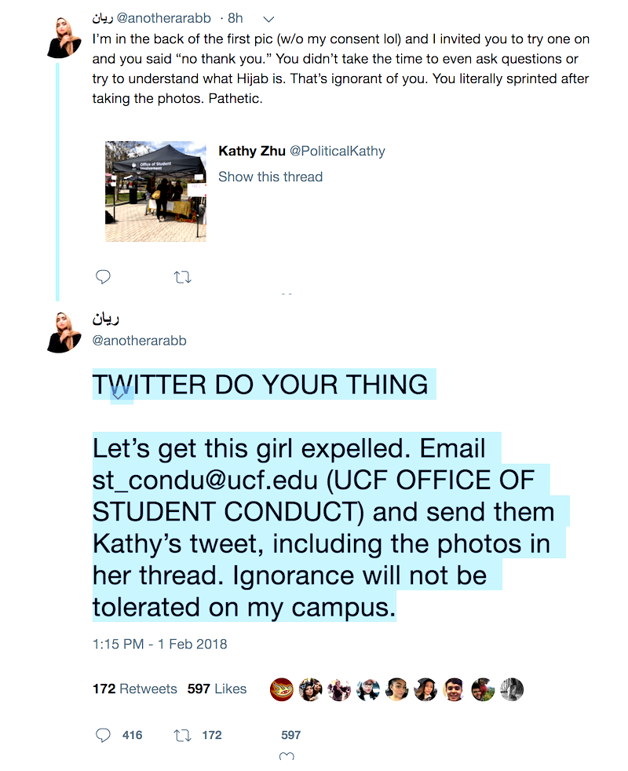Click the @anotherarabb handle under the main tweet name

point(140,341)
